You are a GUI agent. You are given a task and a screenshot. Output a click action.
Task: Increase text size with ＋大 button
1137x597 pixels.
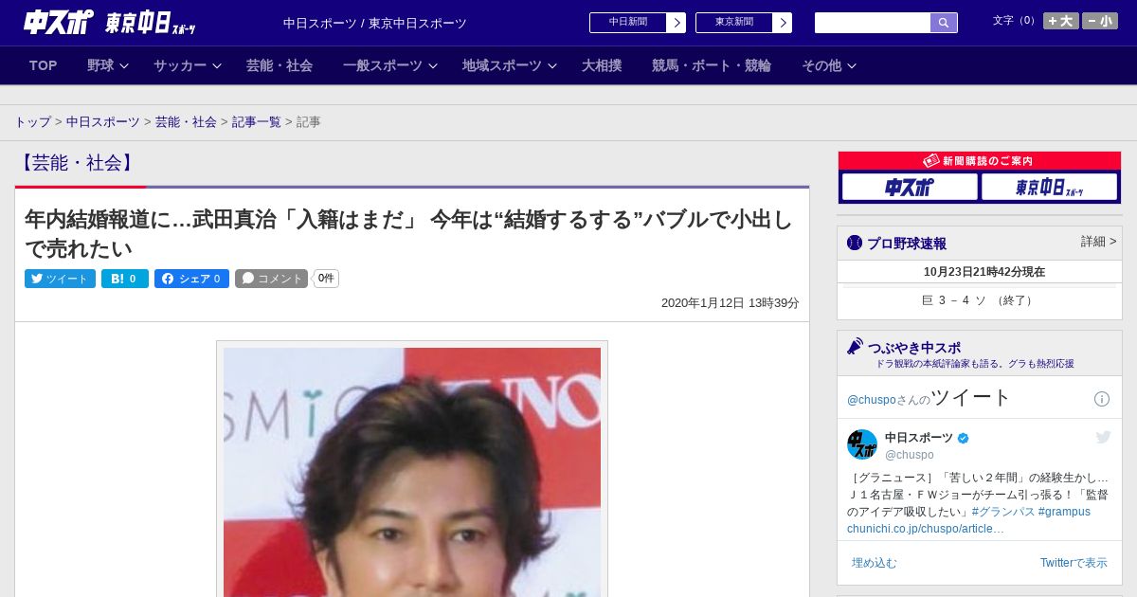(x=1061, y=21)
